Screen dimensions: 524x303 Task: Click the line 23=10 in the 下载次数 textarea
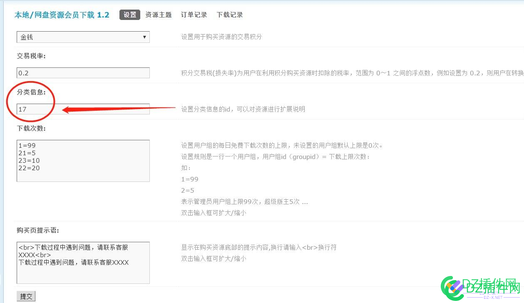click(x=29, y=161)
